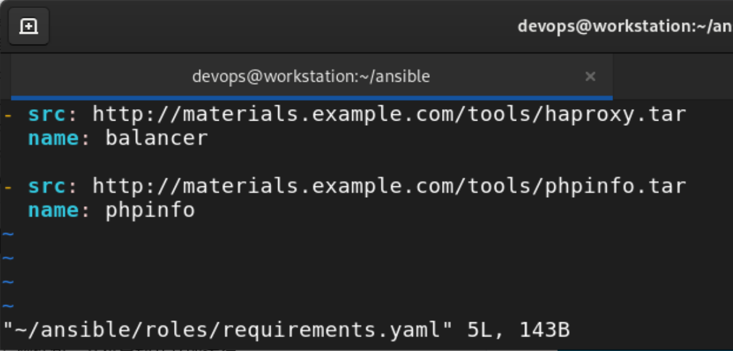Click the yellow dash before haproxy entry
The height and width of the screenshot is (351, 733).
(x=8, y=114)
